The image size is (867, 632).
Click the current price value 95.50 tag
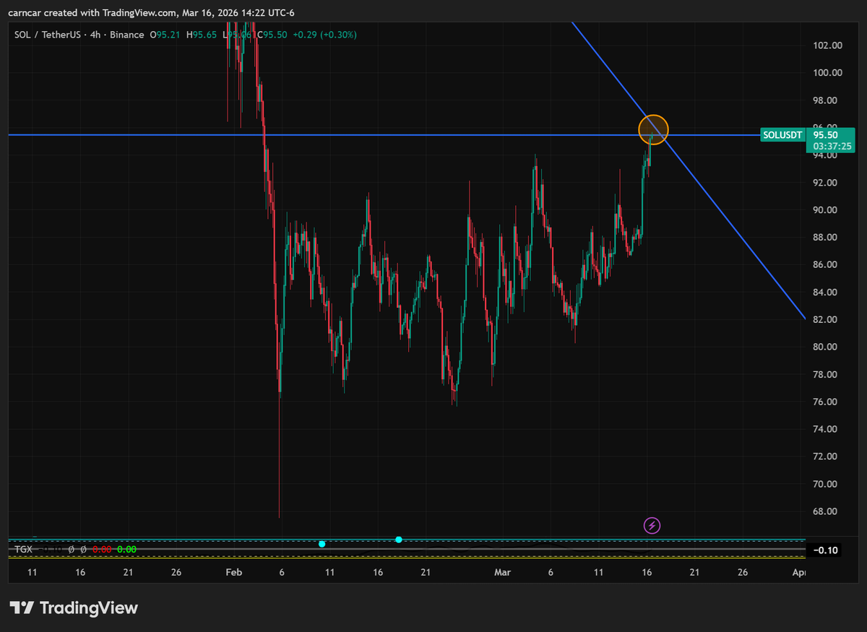click(825, 135)
